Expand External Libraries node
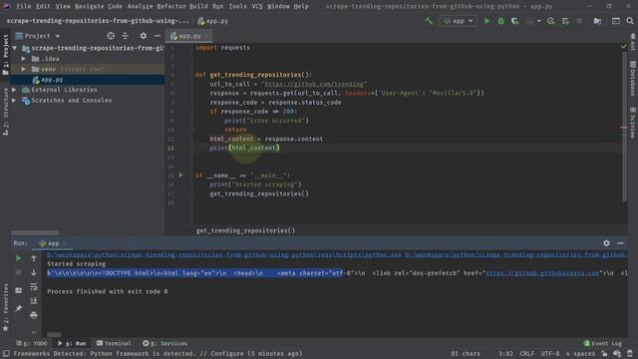The image size is (638, 359). (15, 90)
